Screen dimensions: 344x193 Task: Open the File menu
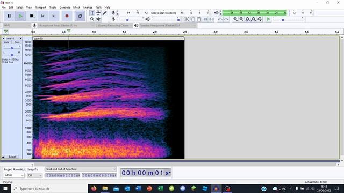click(x=4, y=7)
